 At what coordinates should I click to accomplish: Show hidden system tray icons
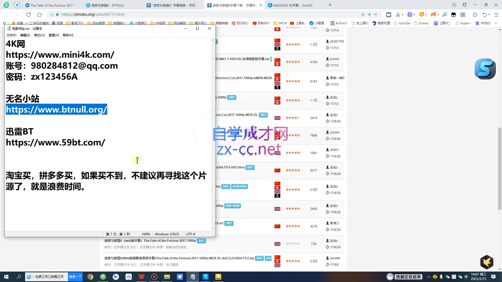click(x=429, y=277)
